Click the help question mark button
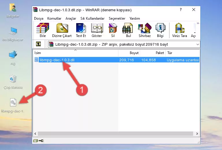The width and height of the screenshot is (222, 150). pos(181,10)
